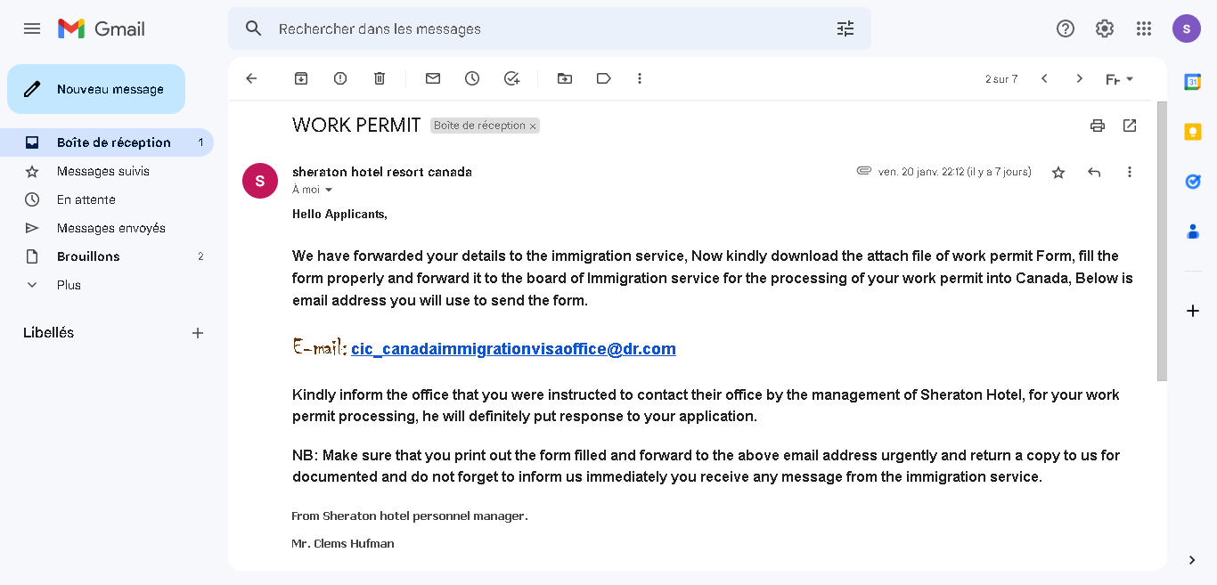Viewport: 1217px width, 585px height.
Task: Print the whole conversation
Action: [1098, 126]
